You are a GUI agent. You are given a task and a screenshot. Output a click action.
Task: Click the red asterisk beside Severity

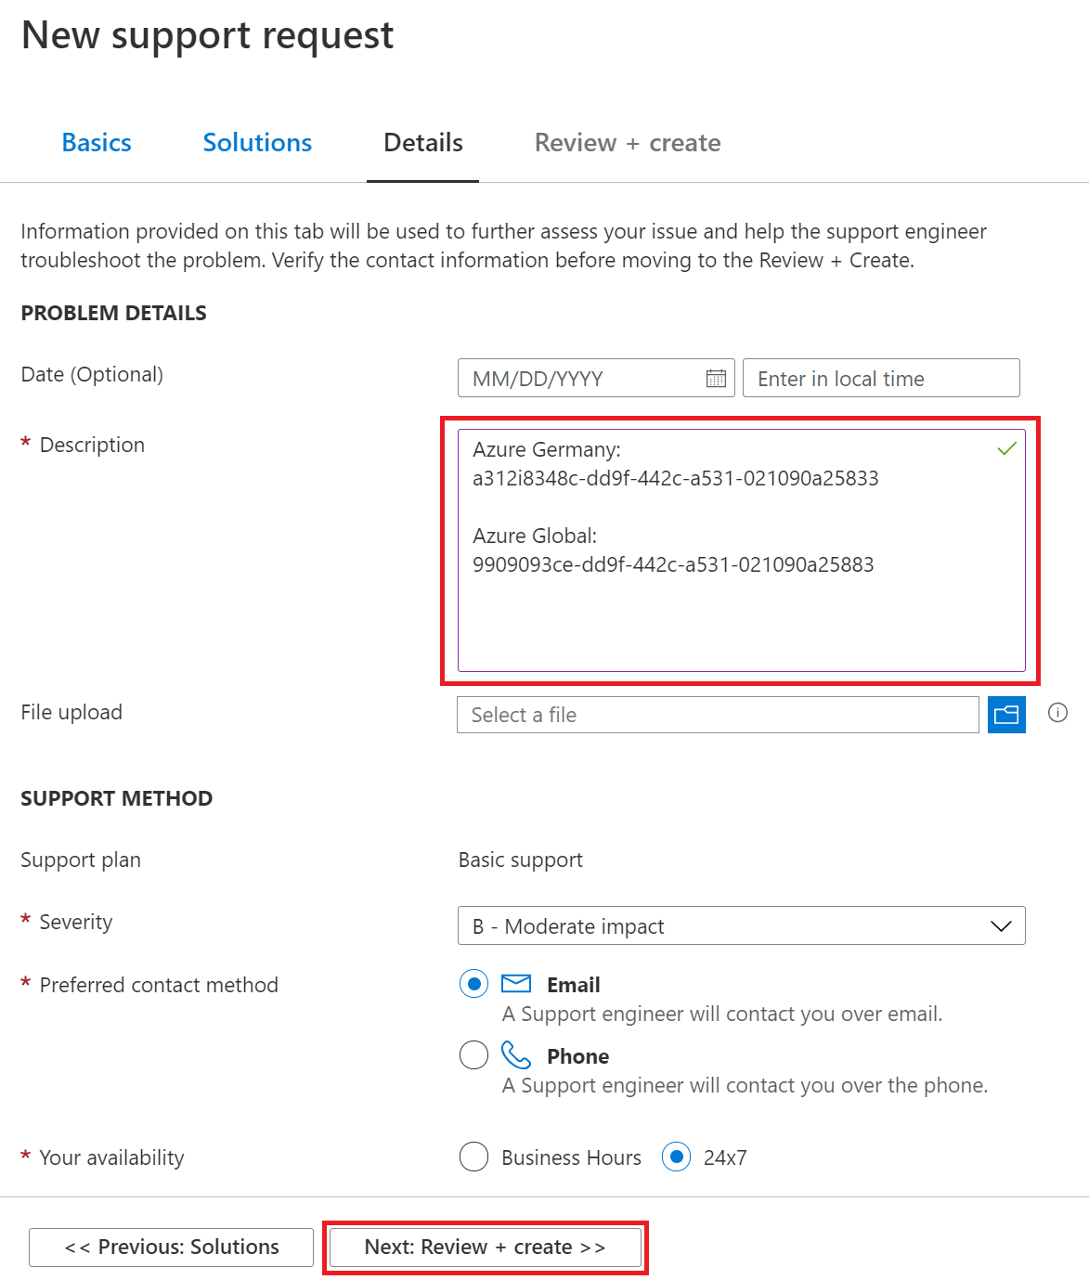click(25, 921)
